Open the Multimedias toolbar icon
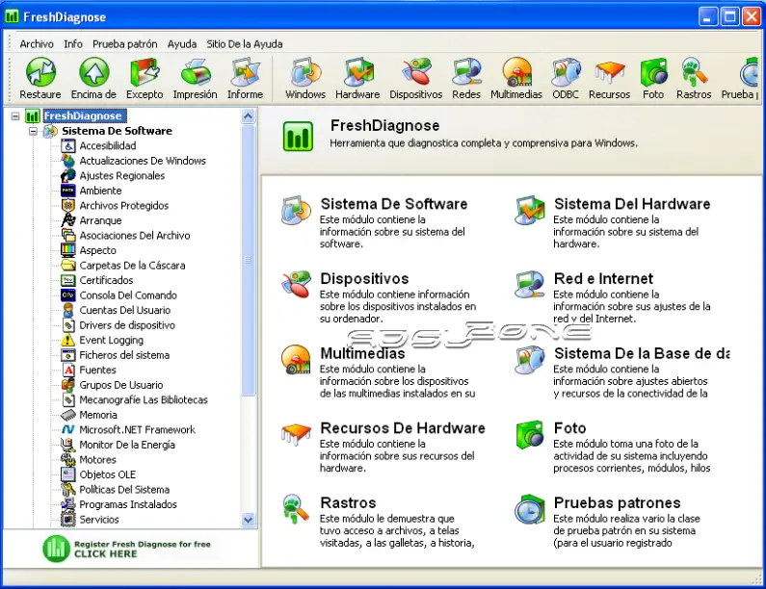Screen dimensions: 766x589 [516, 72]
